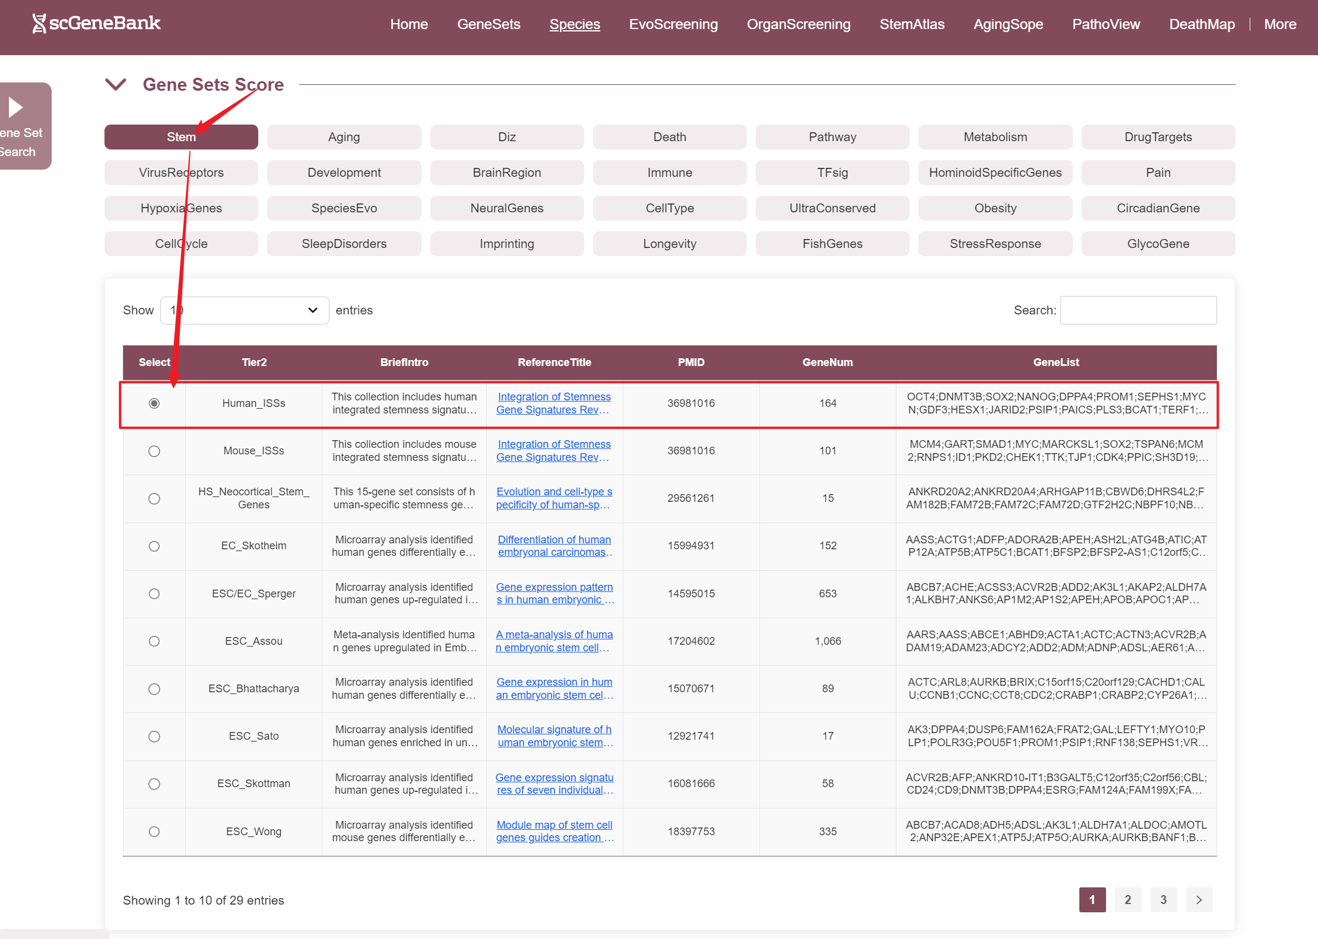The height and width of the screenshot is (939, 1318).
Task: Collapse the Gene Sets Score section chevron
Action: tap(116, 84)
